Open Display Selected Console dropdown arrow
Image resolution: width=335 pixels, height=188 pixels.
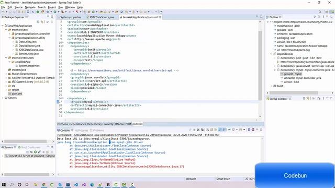(x=237, y=130)
